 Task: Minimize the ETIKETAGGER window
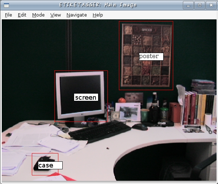pos(188,5)
